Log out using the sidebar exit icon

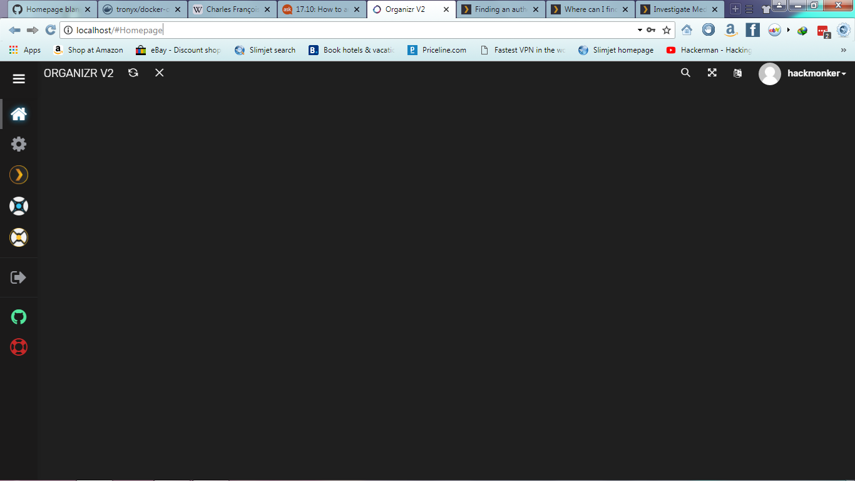point(19,277)
